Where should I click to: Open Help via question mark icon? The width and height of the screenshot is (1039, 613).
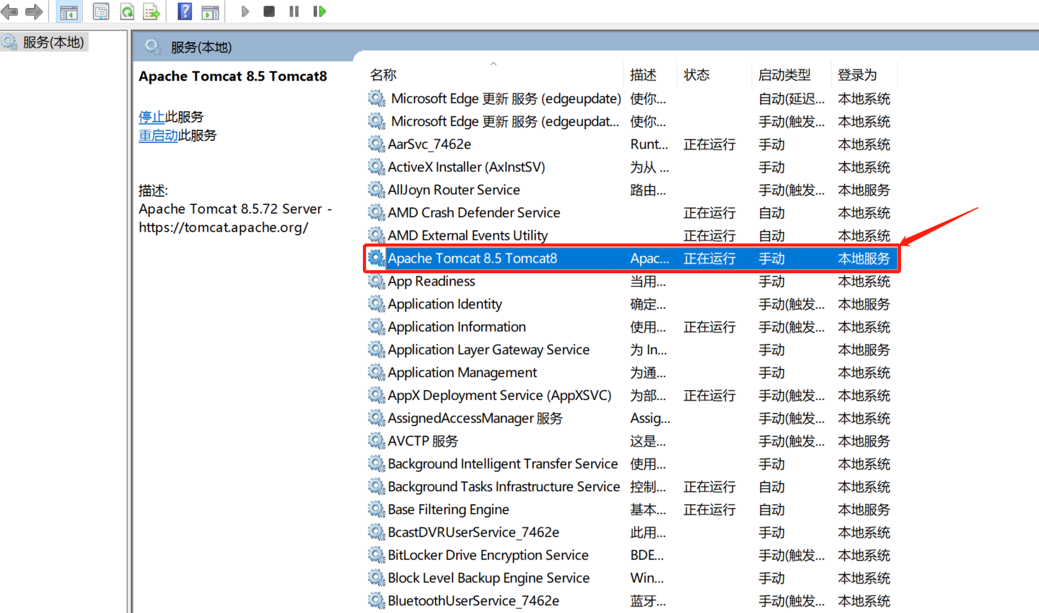click(185, 11)
